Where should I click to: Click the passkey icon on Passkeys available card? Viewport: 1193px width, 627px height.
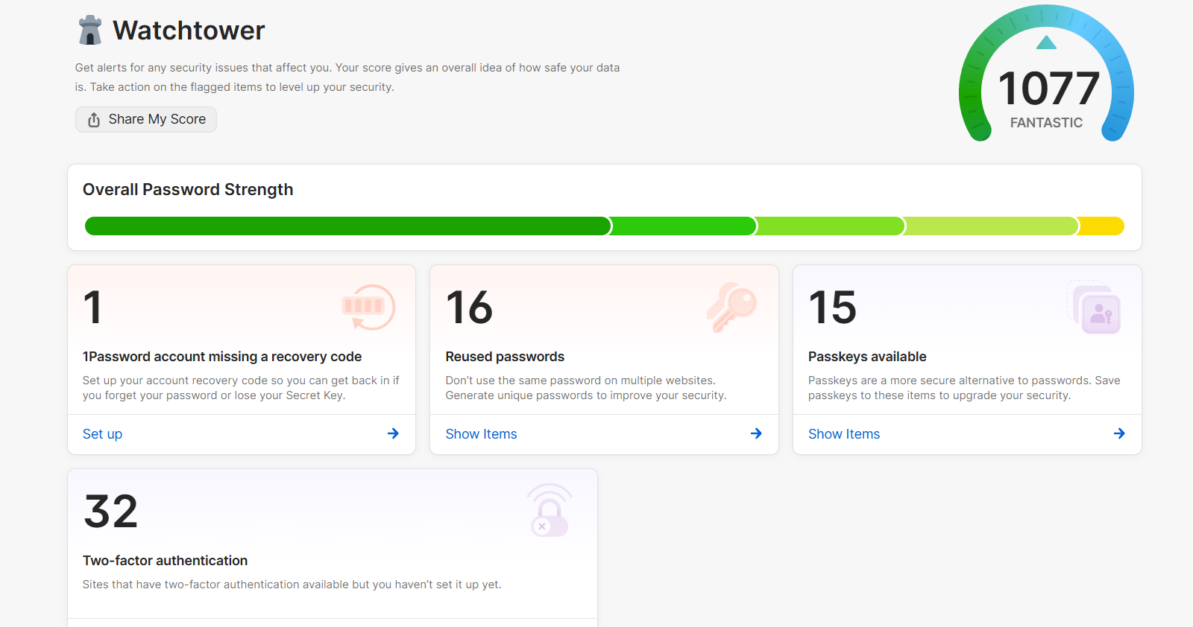tap(1095, 308)
